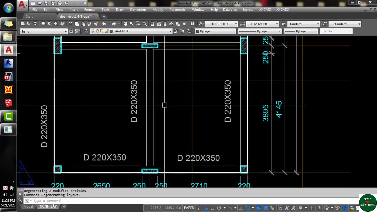Open Layer Properties Manager icon
377x212 pixels.
click(87, 31)
